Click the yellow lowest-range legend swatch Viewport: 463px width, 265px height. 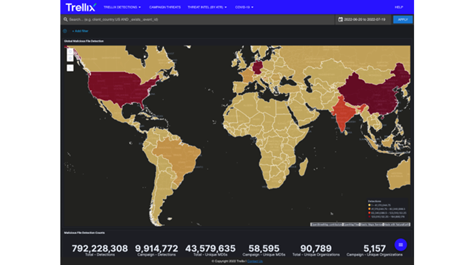coord(369,205)
